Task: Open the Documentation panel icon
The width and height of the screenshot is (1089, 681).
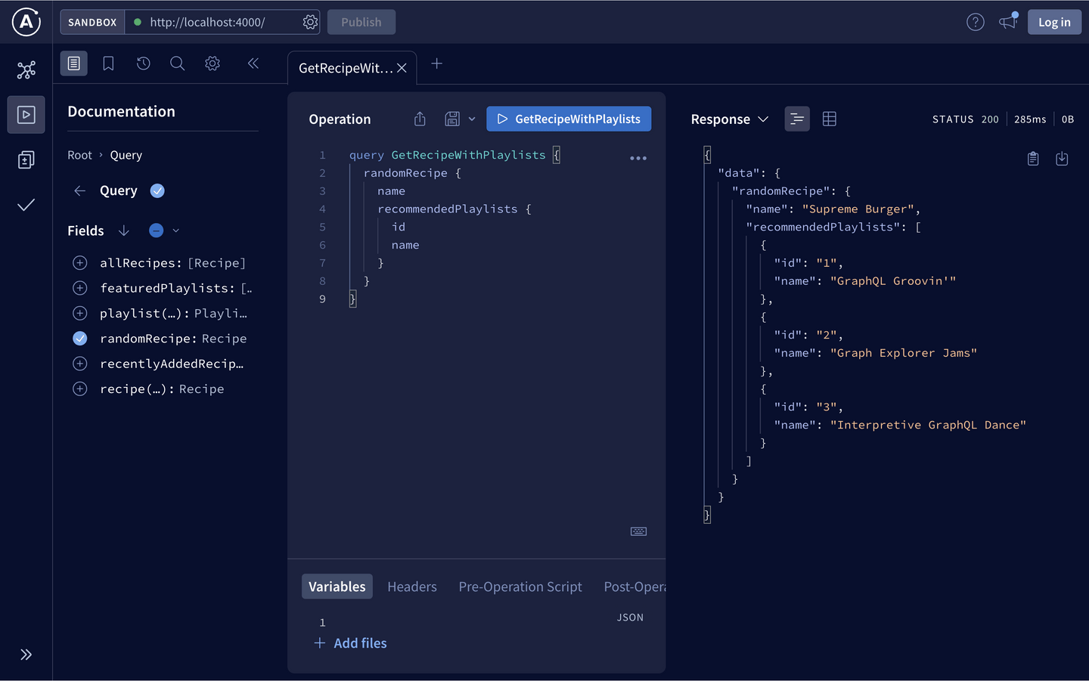Action: (x=73, y=63)
